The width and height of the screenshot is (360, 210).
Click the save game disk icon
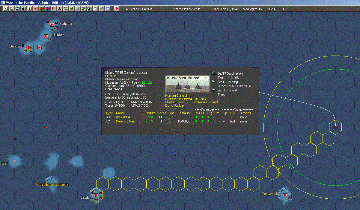(5, 9)
